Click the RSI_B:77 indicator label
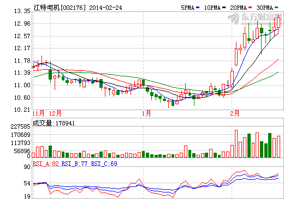Screen dimensions: 284x199 (75, 164)
